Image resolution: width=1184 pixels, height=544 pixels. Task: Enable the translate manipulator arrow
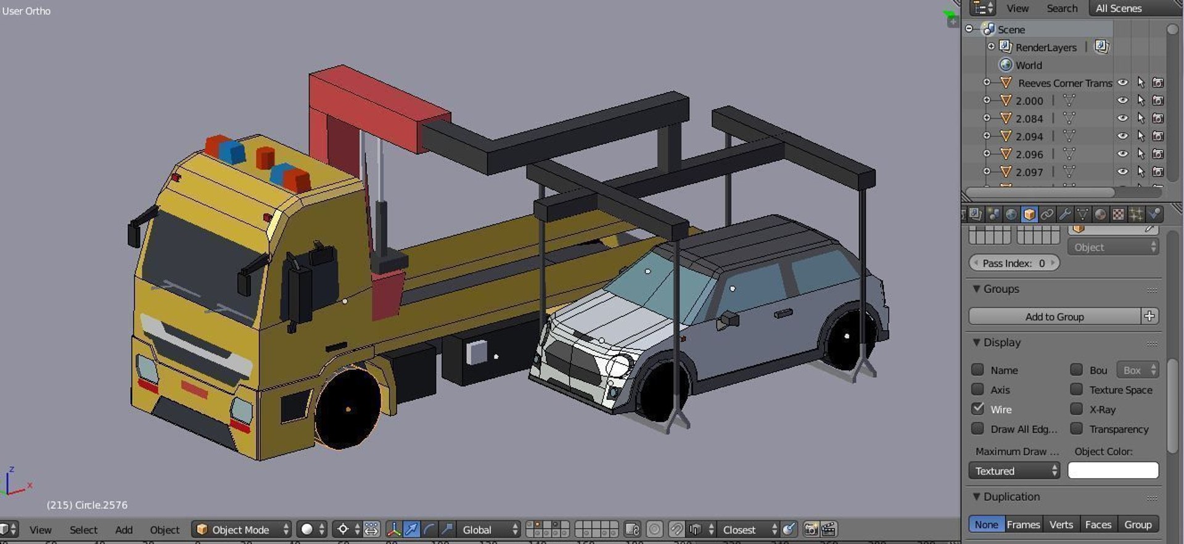point(411,529)
